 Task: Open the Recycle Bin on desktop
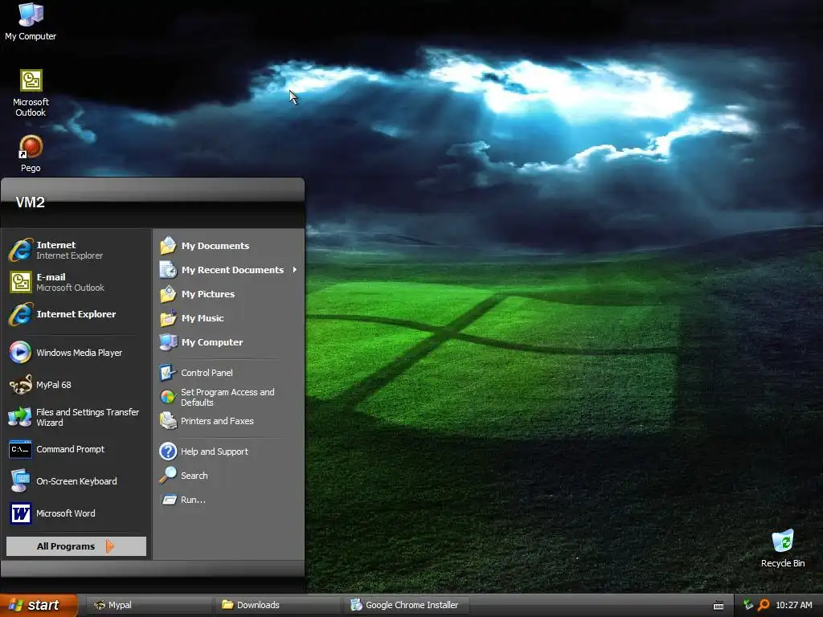point(783,549)
